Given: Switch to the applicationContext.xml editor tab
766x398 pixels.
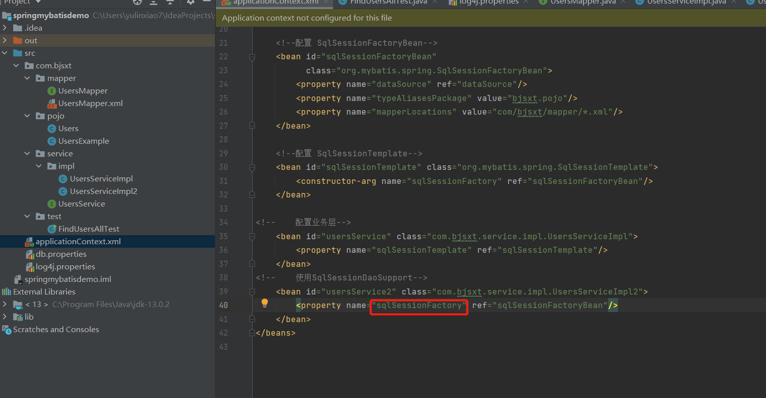Looking at the screenshot, I should (275, 2).
